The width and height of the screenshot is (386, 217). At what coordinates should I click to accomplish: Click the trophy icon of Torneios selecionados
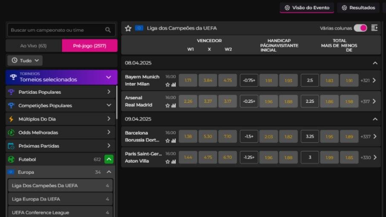(13, 77)
